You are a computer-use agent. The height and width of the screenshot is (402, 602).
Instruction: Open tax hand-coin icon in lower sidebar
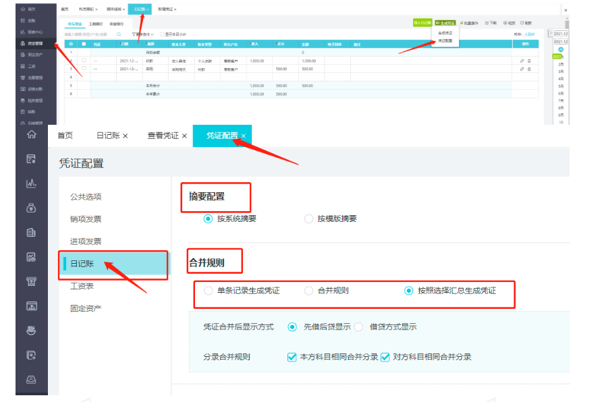point(32,331)
